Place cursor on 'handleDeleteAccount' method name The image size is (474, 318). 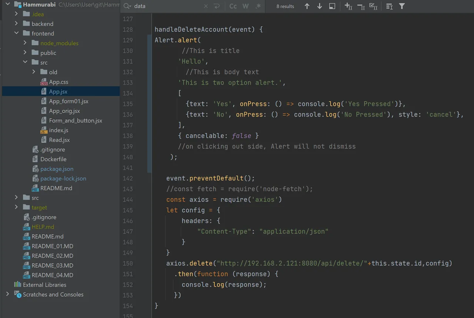[x=191, y=29]
